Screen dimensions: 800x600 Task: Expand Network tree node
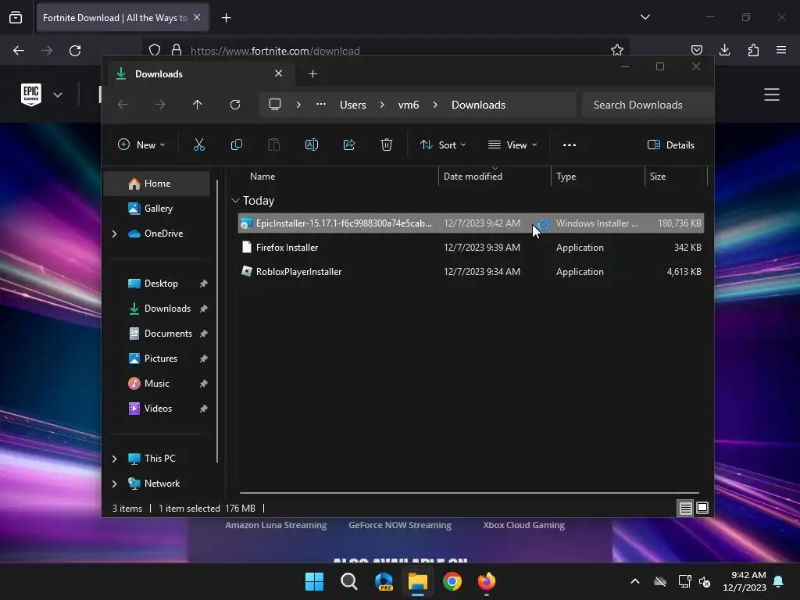pyautogui.click(x=114, y=484)
